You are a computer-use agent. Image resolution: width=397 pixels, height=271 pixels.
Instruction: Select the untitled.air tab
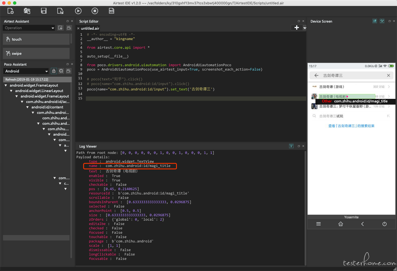[90, 28]
